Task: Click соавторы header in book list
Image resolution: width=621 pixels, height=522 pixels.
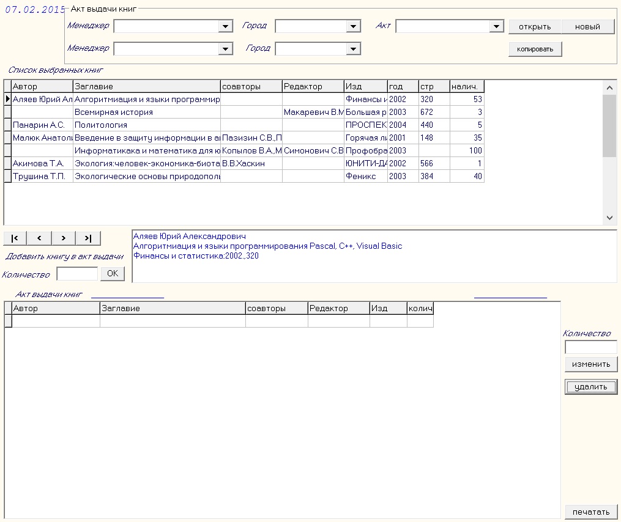Action: click(x=251, y=86)
